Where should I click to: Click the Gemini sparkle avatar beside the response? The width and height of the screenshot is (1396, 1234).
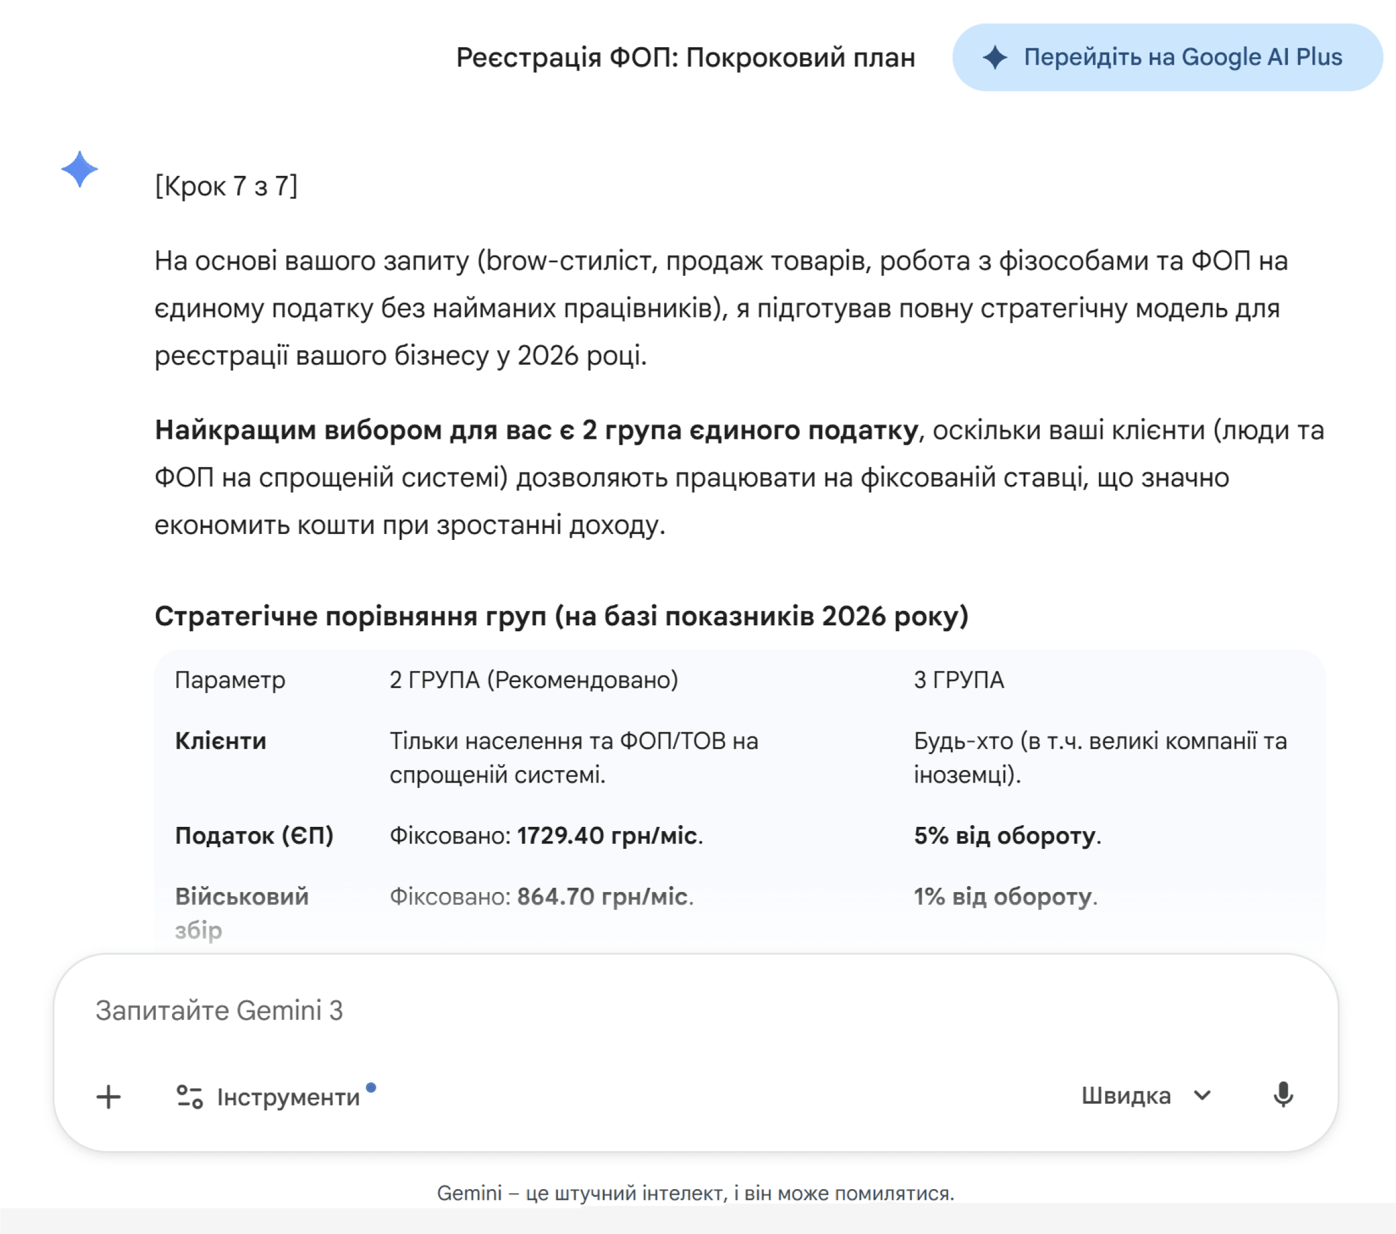[79, 169]
